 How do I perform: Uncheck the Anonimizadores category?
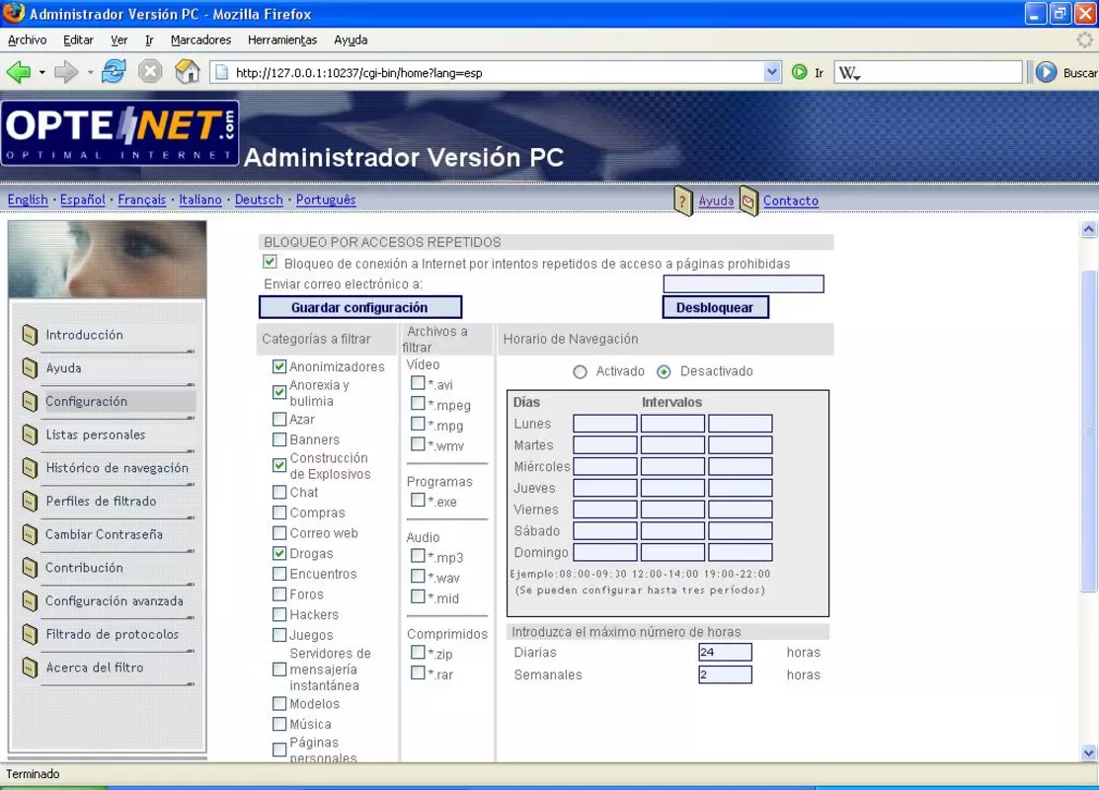pos(279,366)
